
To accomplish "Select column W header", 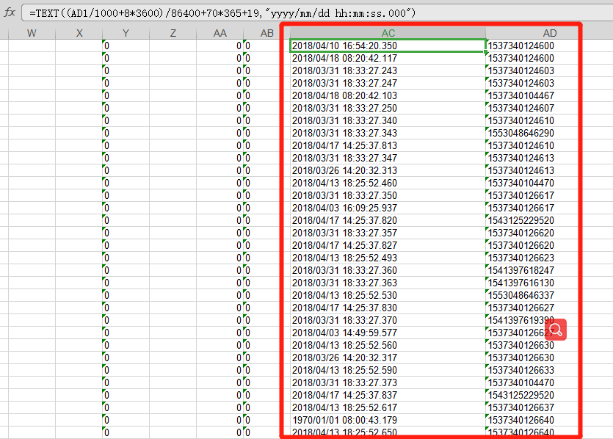I will 32,33.
